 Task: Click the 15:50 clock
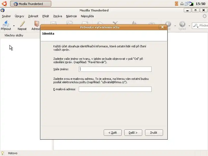[200, 4]
